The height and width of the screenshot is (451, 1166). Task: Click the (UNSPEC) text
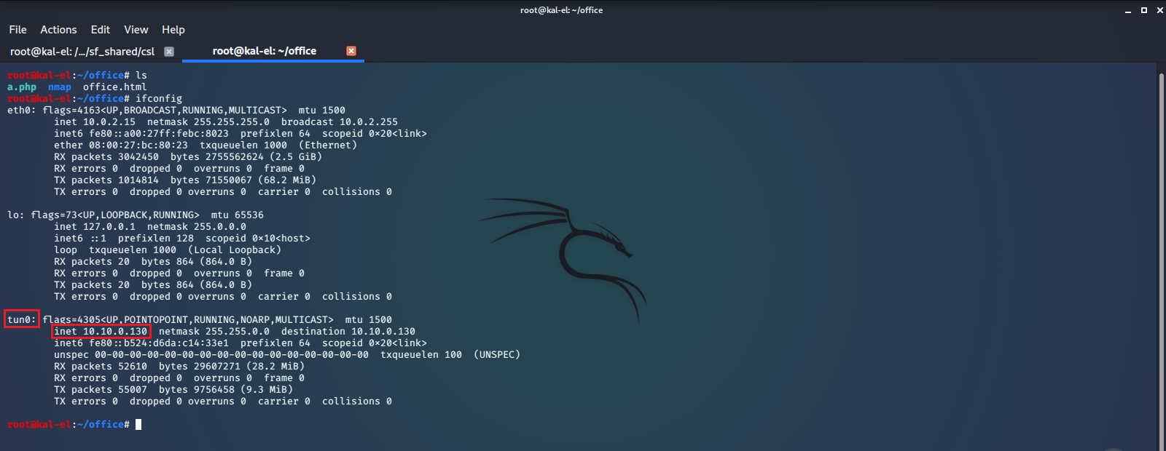[497, 355]
